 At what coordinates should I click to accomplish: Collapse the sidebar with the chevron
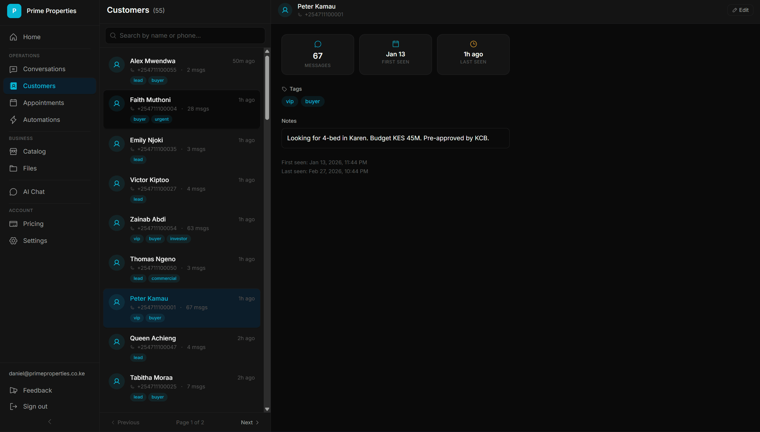(x=50, y=422)
